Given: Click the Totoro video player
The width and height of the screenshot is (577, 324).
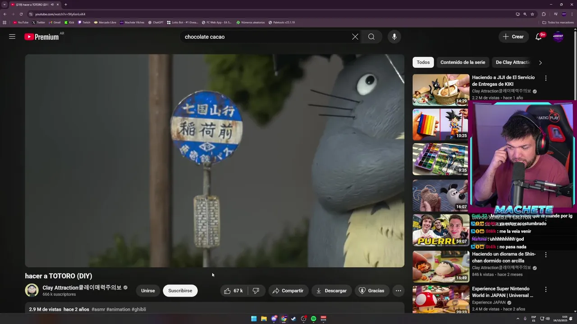Looking at the screenshot, I should pyautogui.click(x=215, y=161).
